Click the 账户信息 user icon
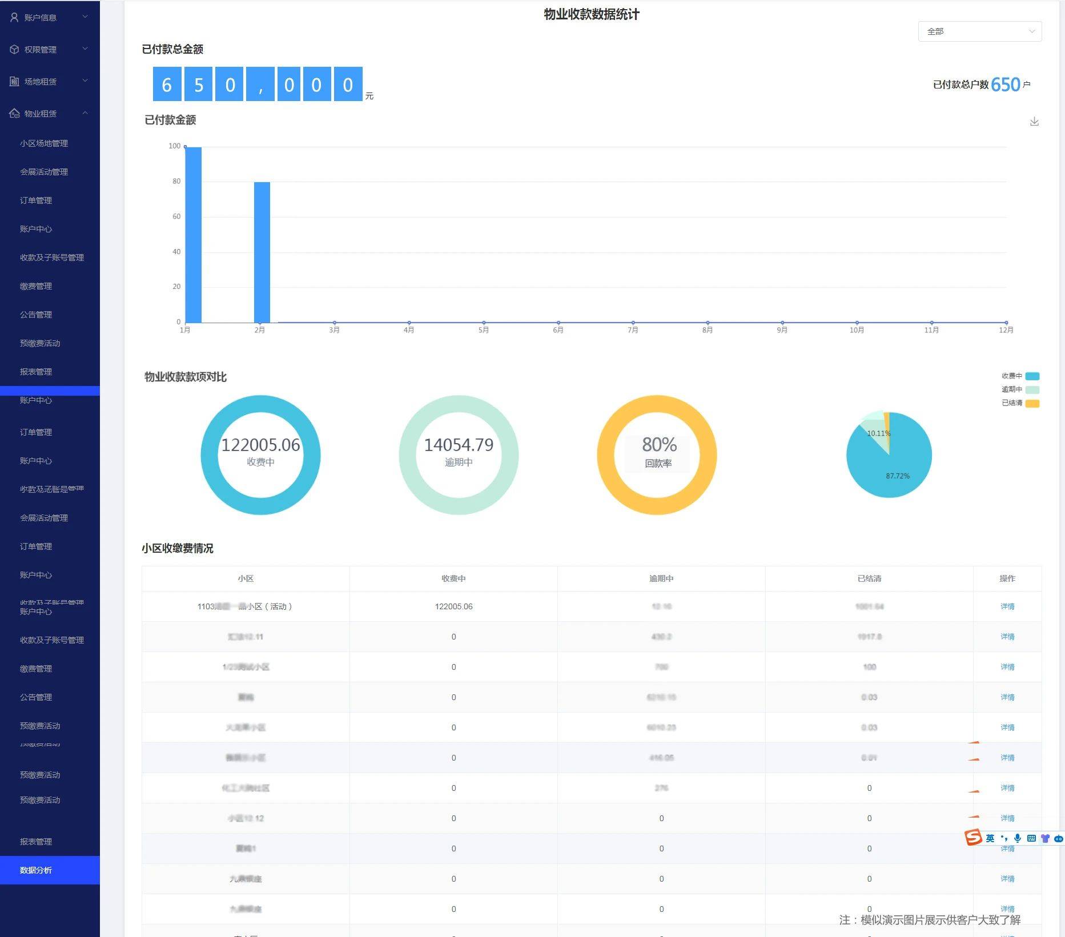 coord(14,18)
